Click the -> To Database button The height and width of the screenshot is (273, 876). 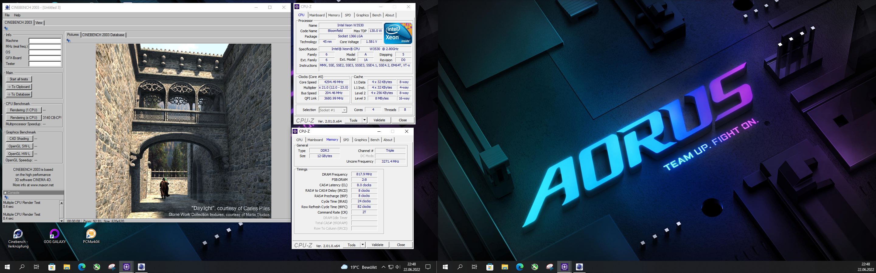click(x=19, y=94)
